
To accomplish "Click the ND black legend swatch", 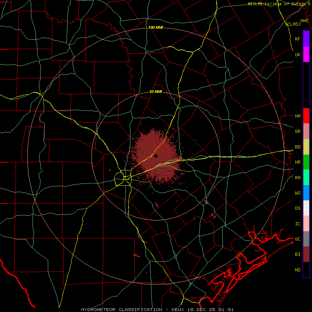I will point(306,270).
